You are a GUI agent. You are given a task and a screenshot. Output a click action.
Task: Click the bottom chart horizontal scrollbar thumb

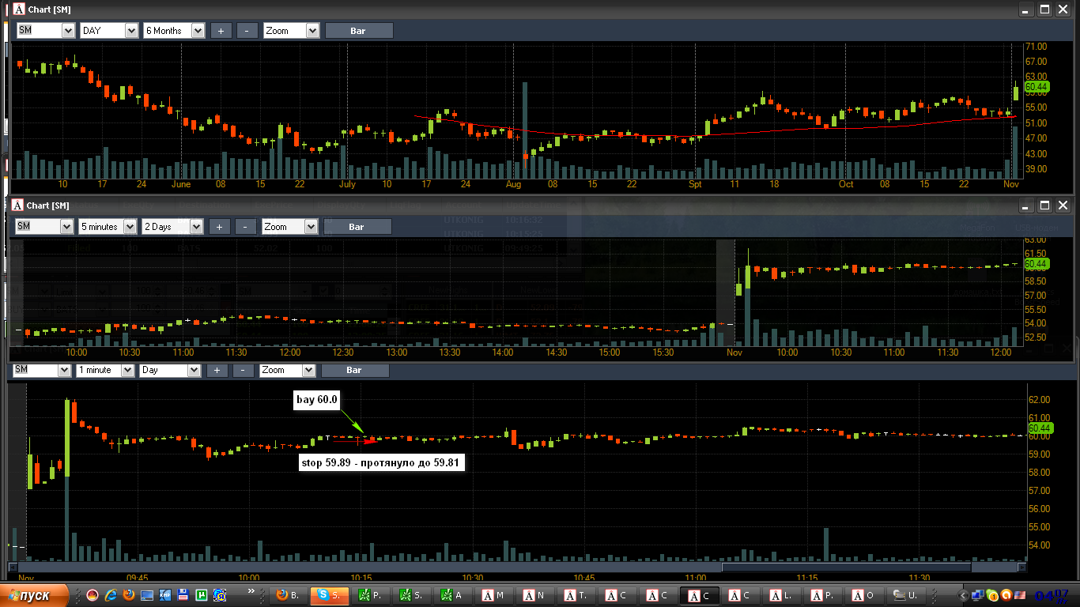coord(847,567)
